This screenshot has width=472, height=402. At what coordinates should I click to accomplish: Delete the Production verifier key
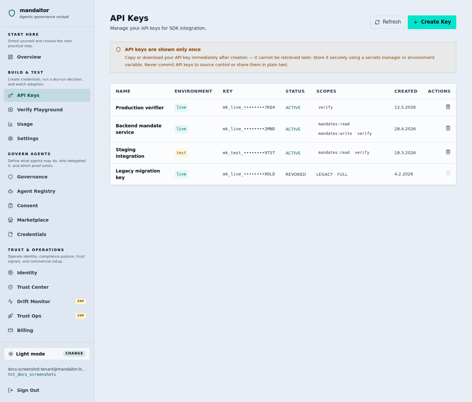[x=448, y=107]
